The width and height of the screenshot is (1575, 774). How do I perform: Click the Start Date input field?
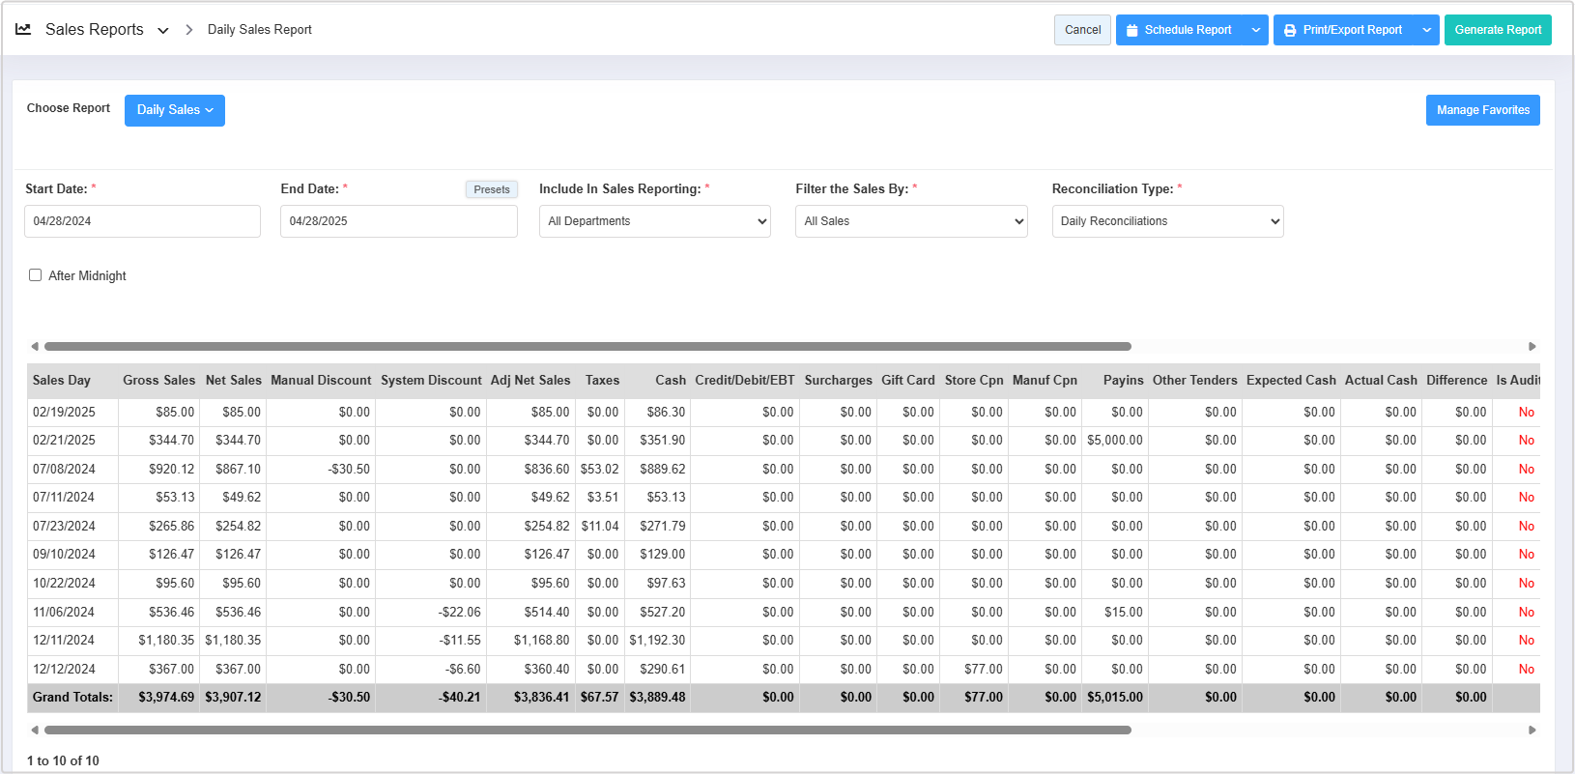tap(142, 221)
